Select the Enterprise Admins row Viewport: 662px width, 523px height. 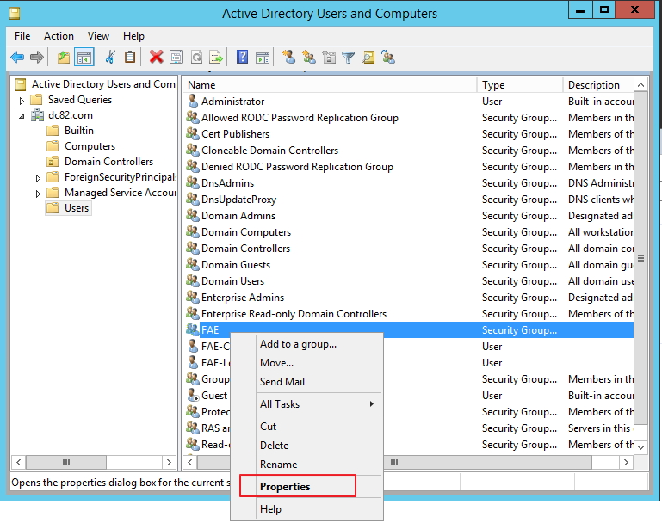point(409,298)
